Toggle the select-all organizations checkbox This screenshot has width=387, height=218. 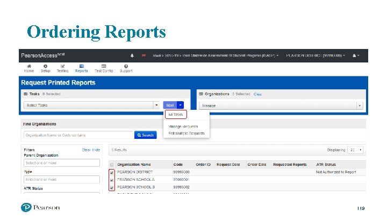112,165
